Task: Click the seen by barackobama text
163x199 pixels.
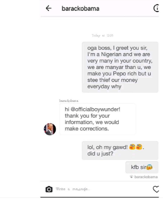Action: (x=146, y=177)
